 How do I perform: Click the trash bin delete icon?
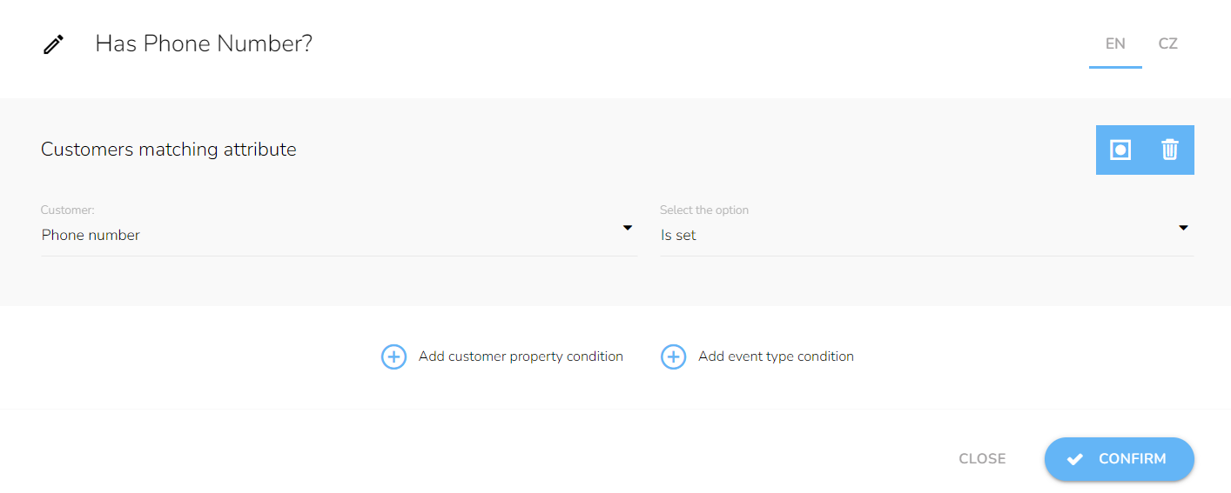(1169, 150)
